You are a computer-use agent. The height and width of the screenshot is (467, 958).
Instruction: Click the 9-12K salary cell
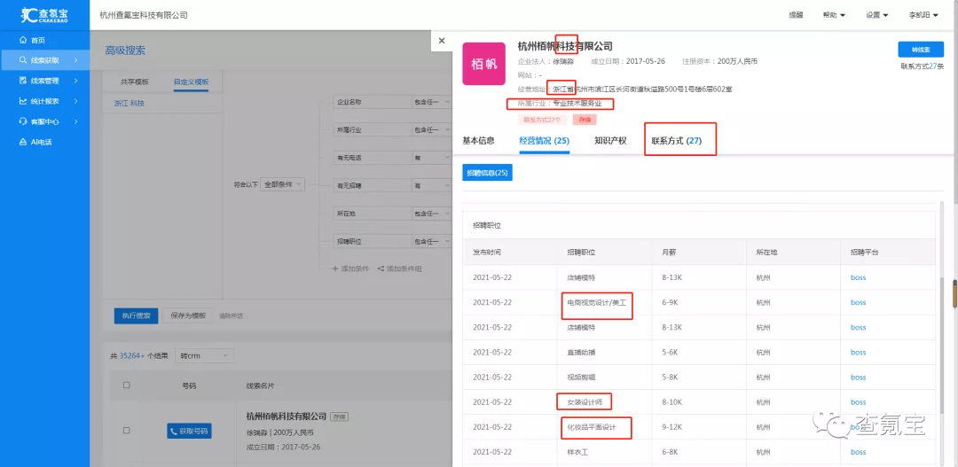pyautogui.click(x=672, y=427)
